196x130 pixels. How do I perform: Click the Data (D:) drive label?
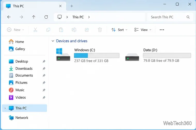pyautogui.click(x=150, y=50)
